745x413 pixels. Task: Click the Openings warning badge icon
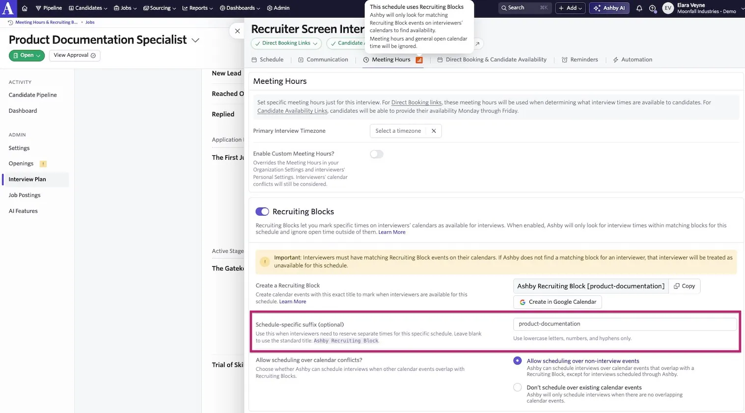coord(43,164)
